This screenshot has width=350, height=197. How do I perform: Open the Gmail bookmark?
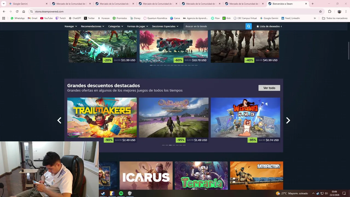(33, 18)
